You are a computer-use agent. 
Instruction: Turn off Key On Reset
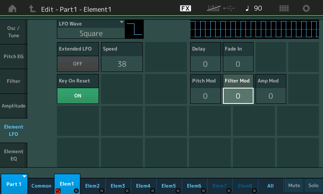click(78, 96)
